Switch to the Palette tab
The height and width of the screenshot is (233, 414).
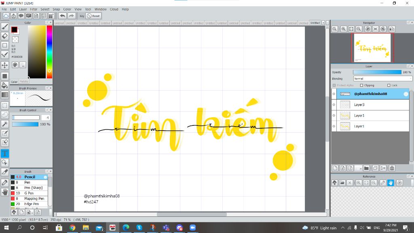click(x=24, y=82)
